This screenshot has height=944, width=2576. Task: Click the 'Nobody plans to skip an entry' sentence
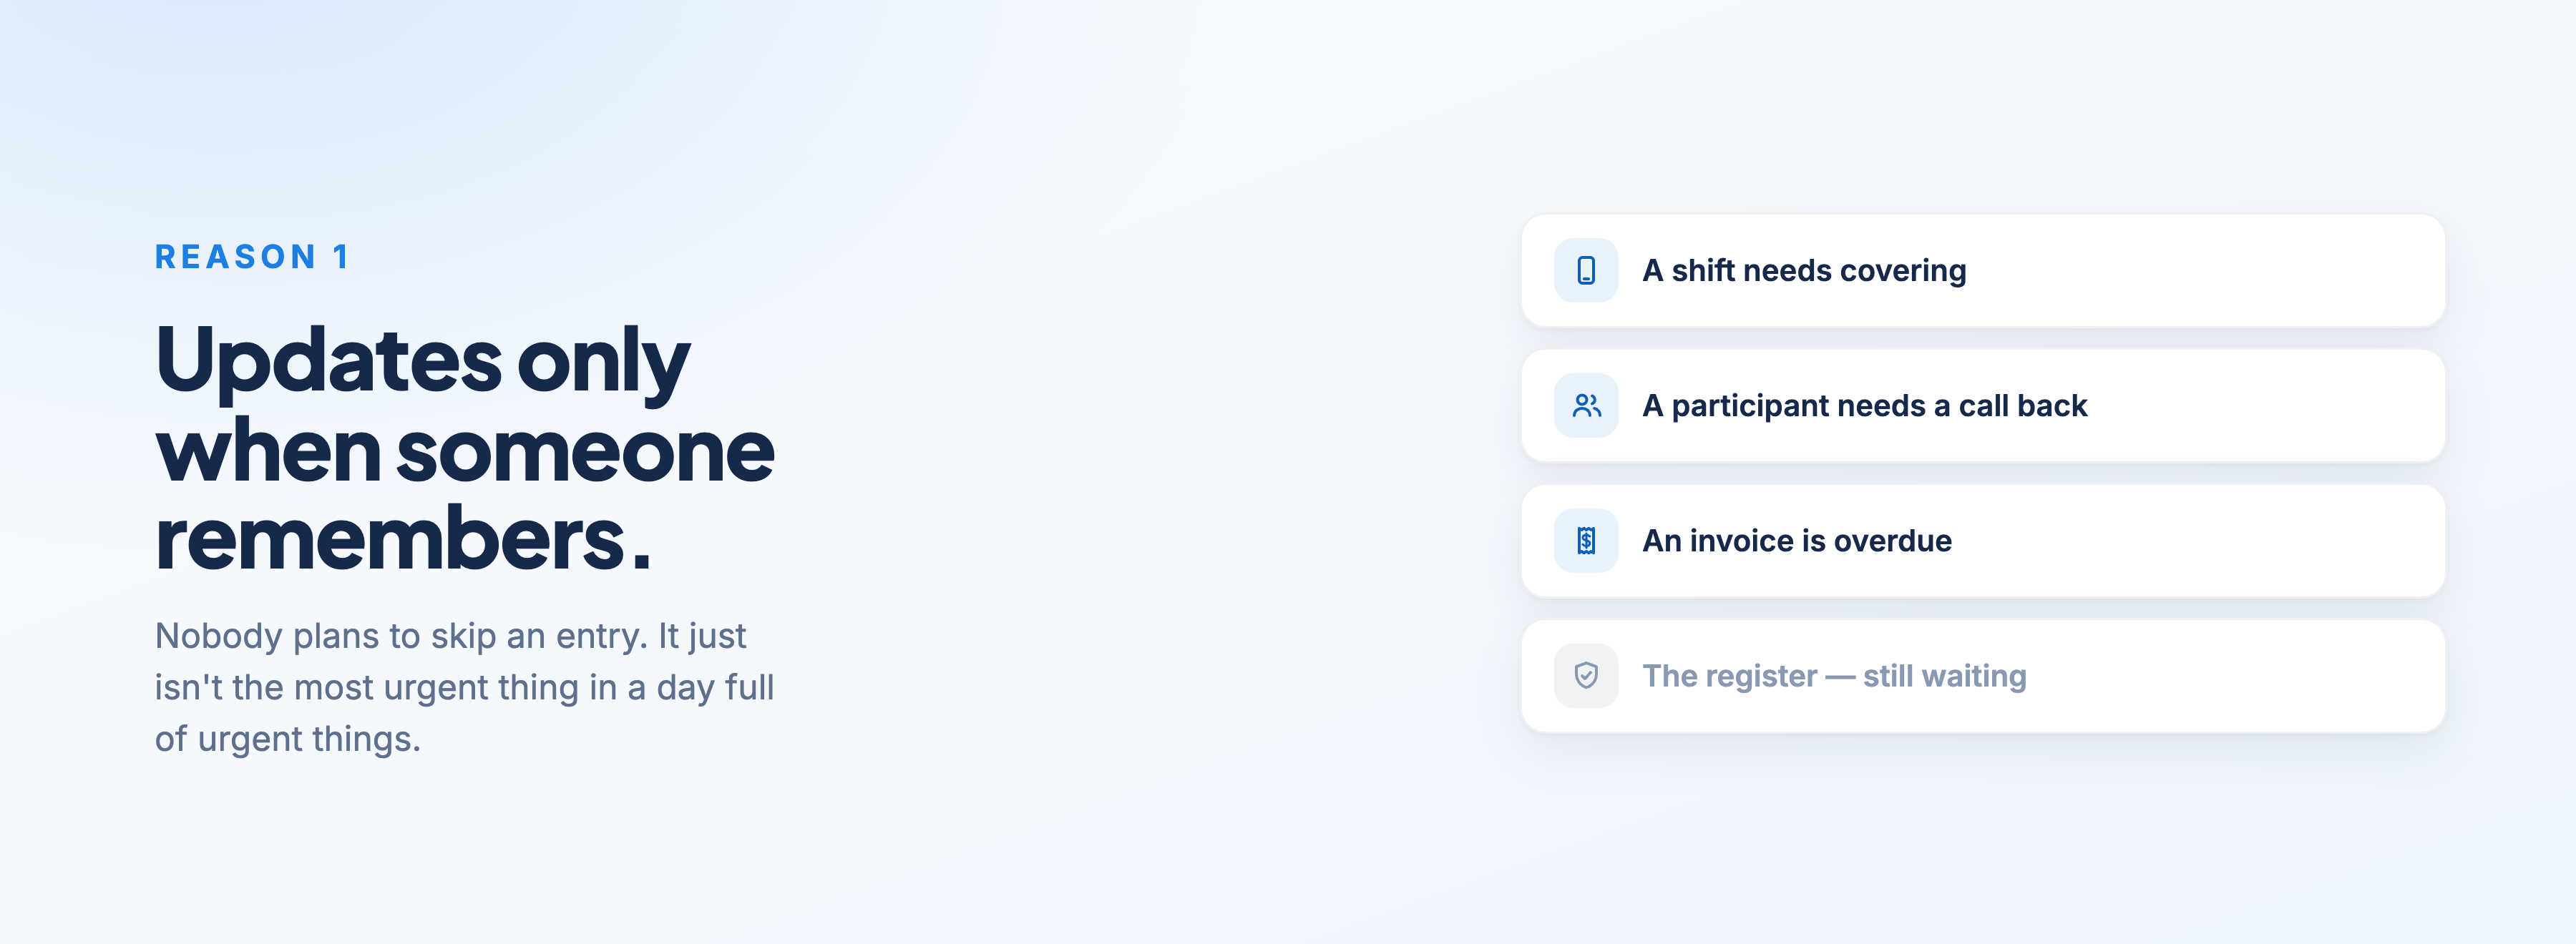pyautogui.click(x=402, y=636)
